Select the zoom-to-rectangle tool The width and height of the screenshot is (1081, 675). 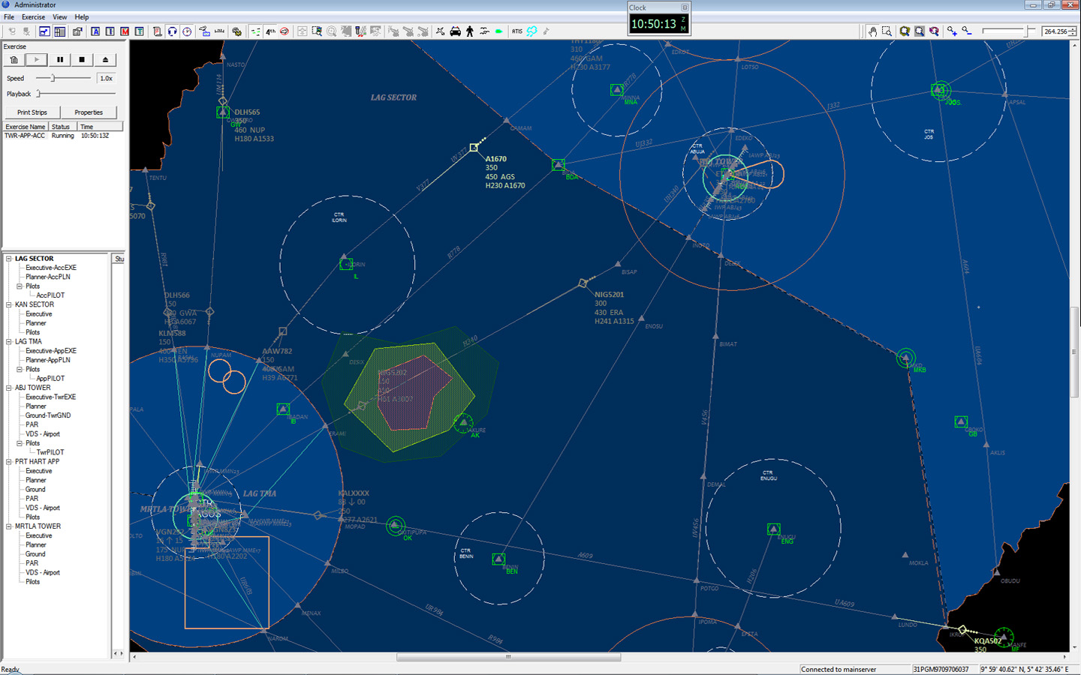point(887,31)
